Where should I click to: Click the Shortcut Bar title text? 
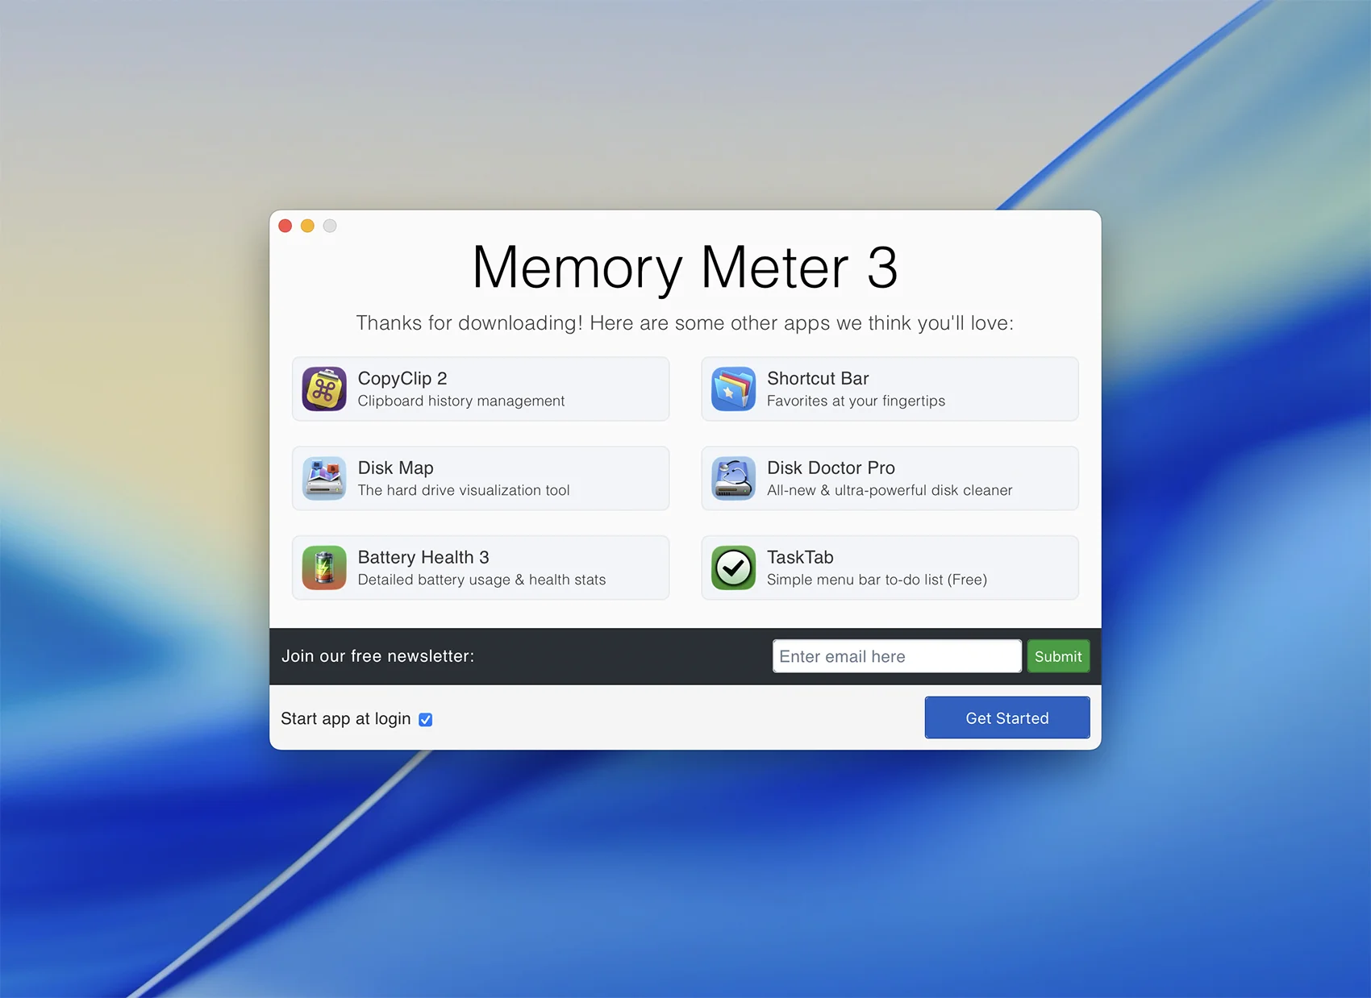pyautogui.click(x=817, y=378)
